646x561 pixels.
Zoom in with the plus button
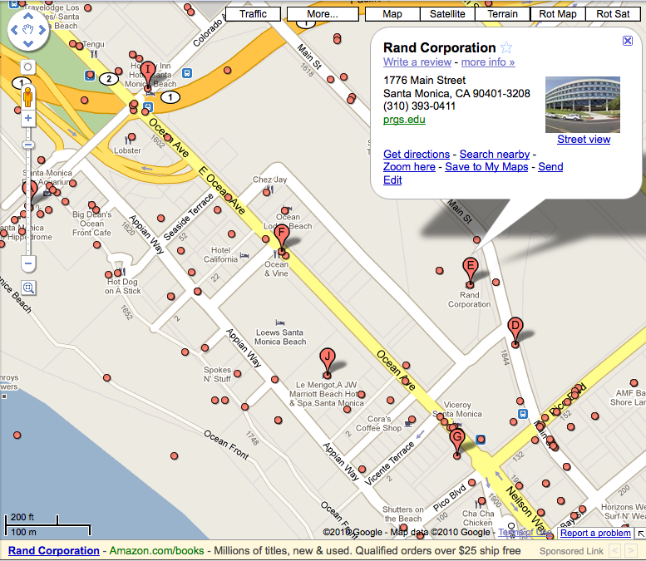point(28,118)
